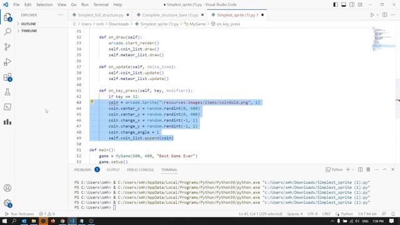
Task: Open the Terminal menu
Action: 101,4
